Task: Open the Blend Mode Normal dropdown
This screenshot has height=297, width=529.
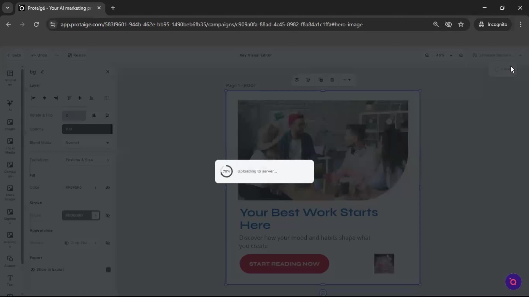Action: [87, 143]
